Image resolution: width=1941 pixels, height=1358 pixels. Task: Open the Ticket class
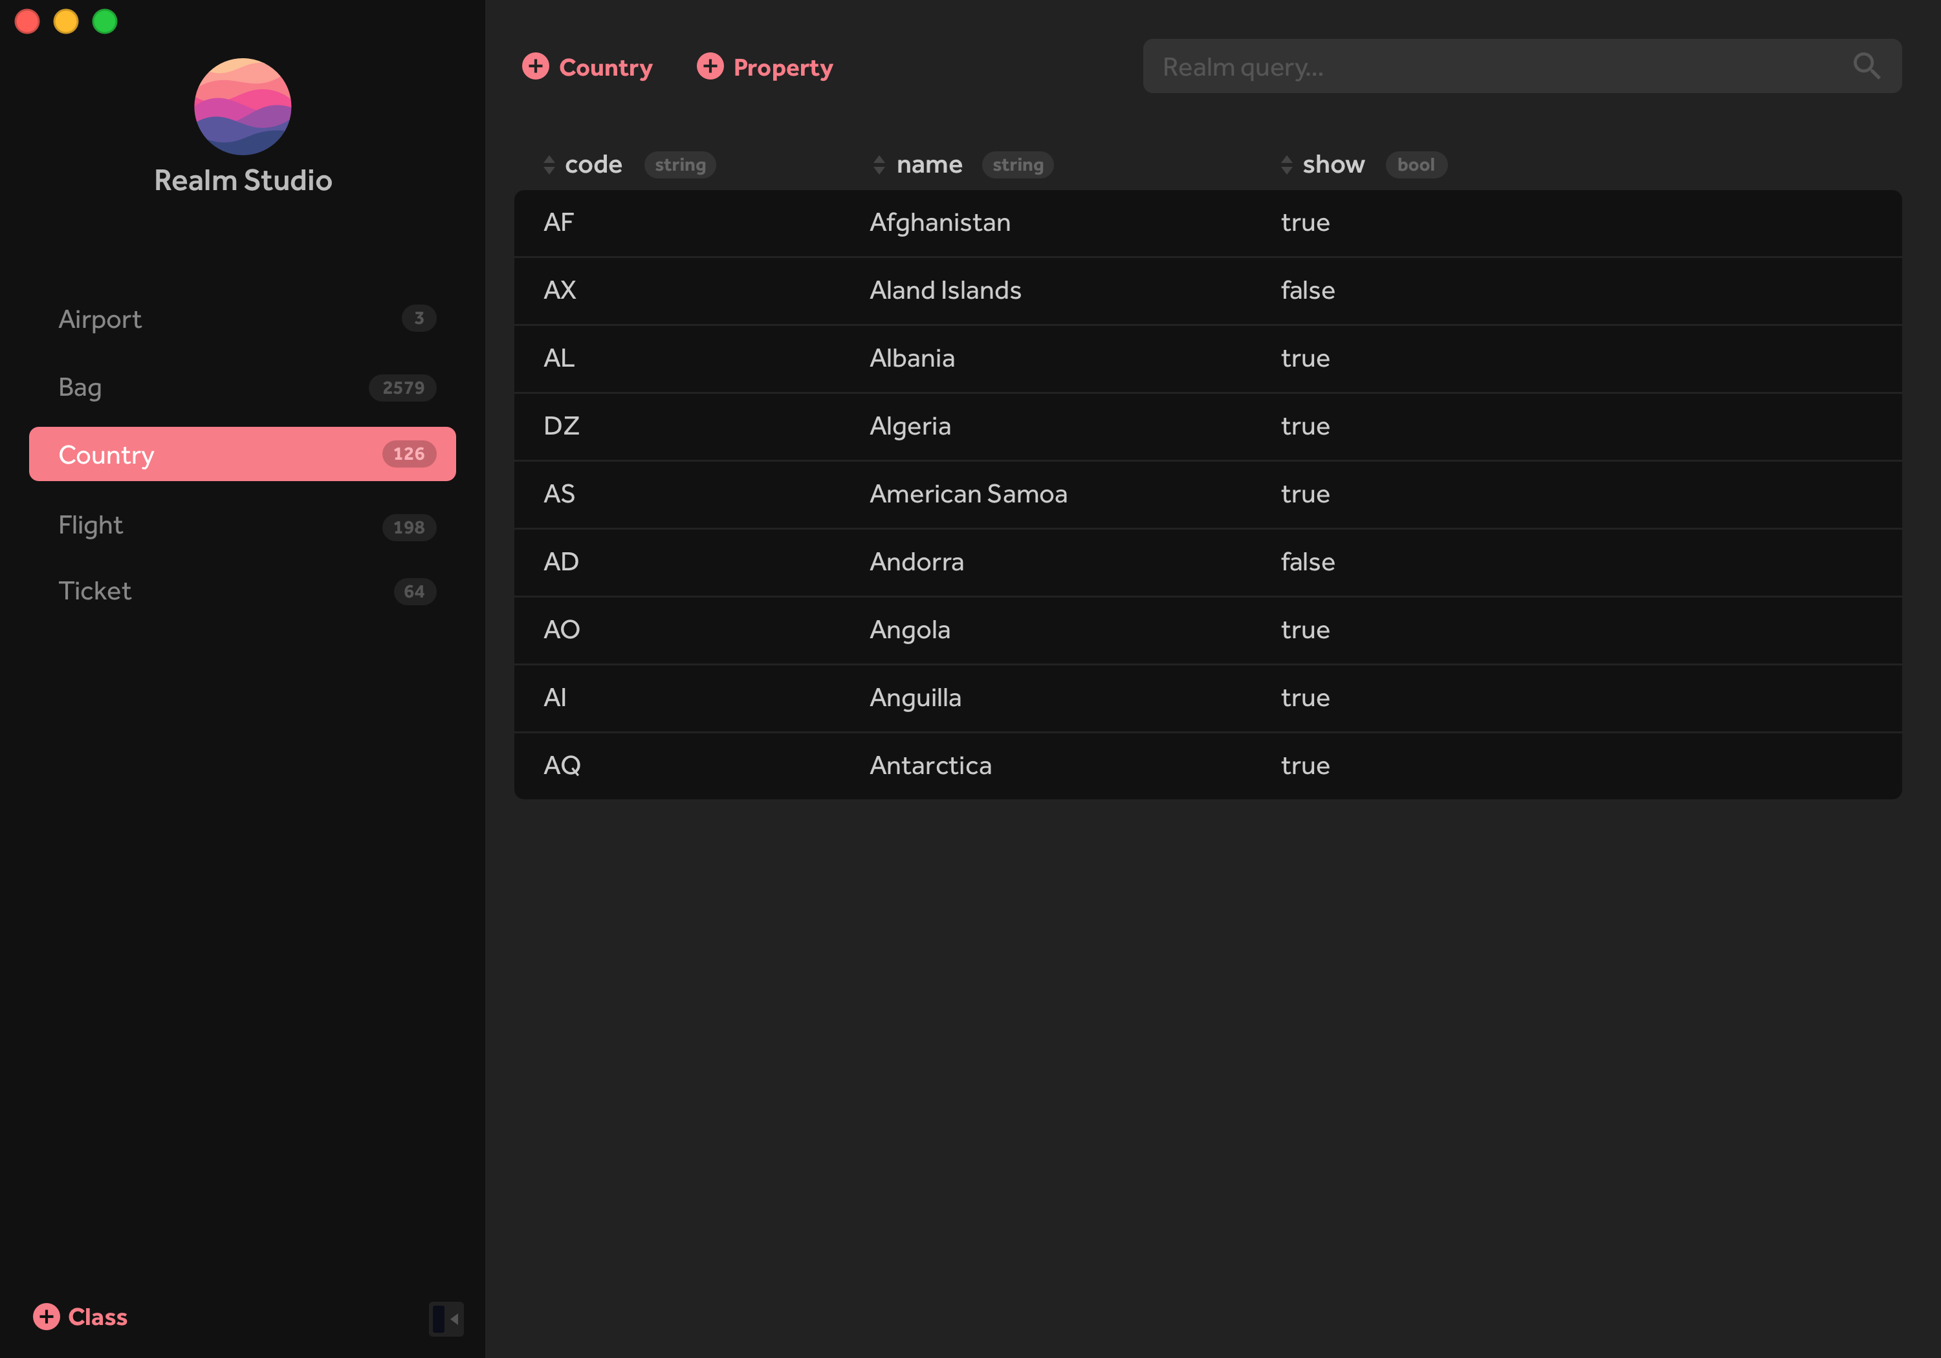(94, 590)
